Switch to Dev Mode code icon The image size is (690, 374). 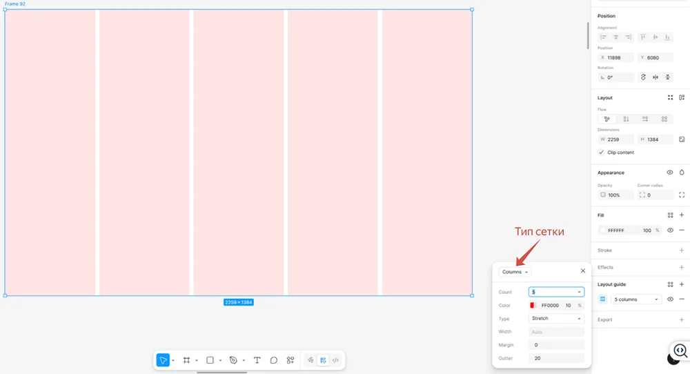335,360
